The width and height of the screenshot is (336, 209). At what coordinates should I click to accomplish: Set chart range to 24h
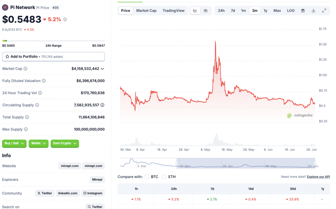pos(221,10)
